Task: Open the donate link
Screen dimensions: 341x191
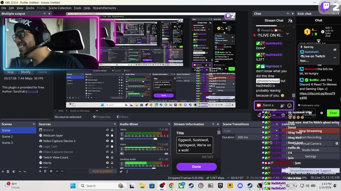Action: pyautogui.click(x=32, y=92)
